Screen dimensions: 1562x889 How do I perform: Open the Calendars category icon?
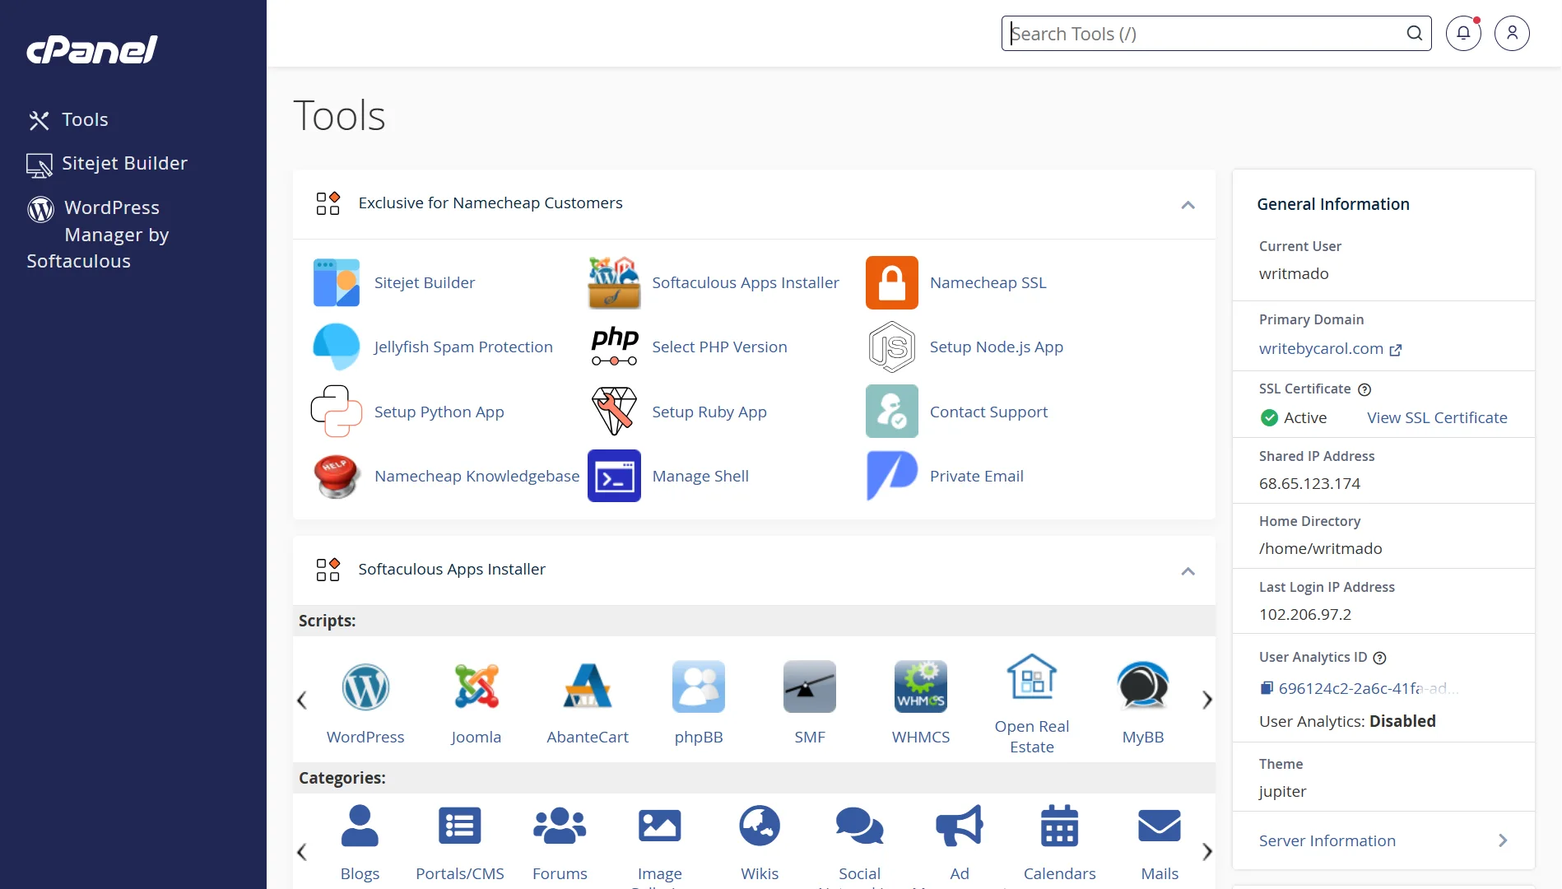click(1060, 826)
